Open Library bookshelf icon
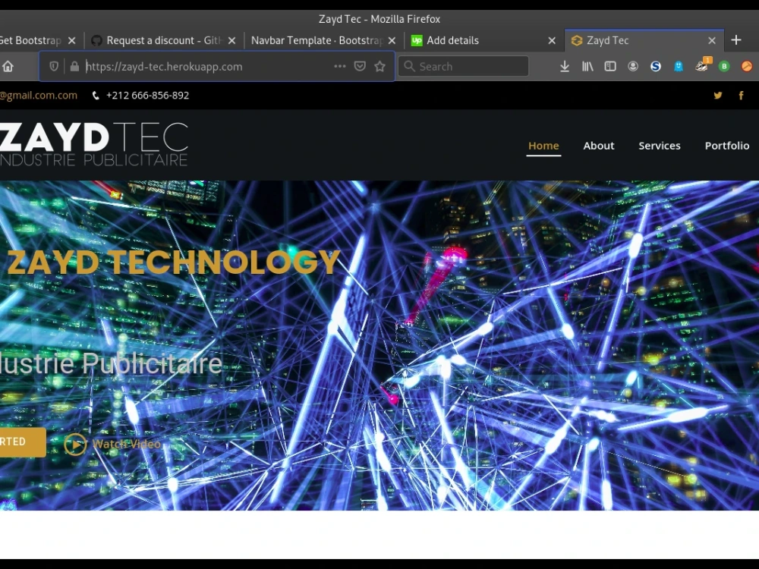Viewport: 759px width, 569px height. (x=587, y=66)
